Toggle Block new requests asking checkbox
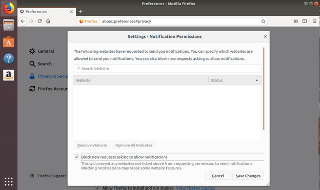Image resolution: width=320 pixels, height=190 pixels. [76, 157]
